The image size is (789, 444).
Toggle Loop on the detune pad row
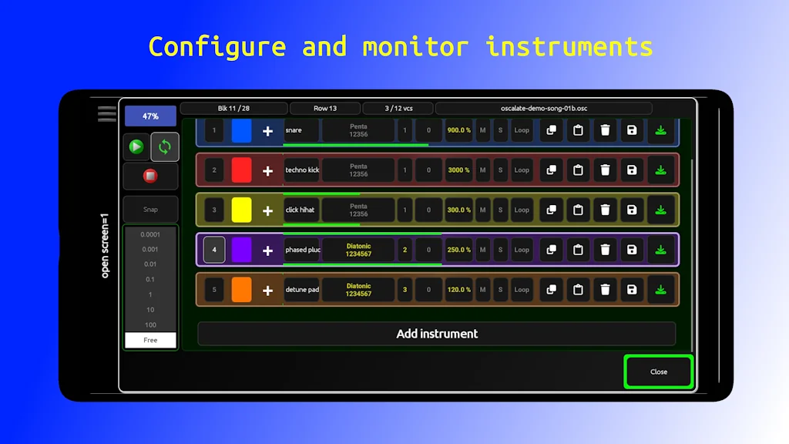click(x=521, y=289)
